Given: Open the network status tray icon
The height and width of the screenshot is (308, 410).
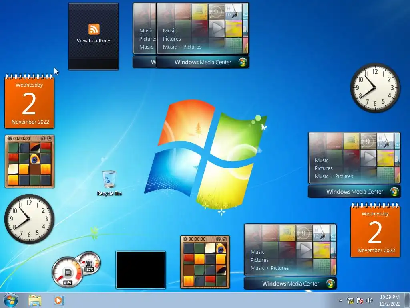Looking at the screenshot, I should pos(350,300).
